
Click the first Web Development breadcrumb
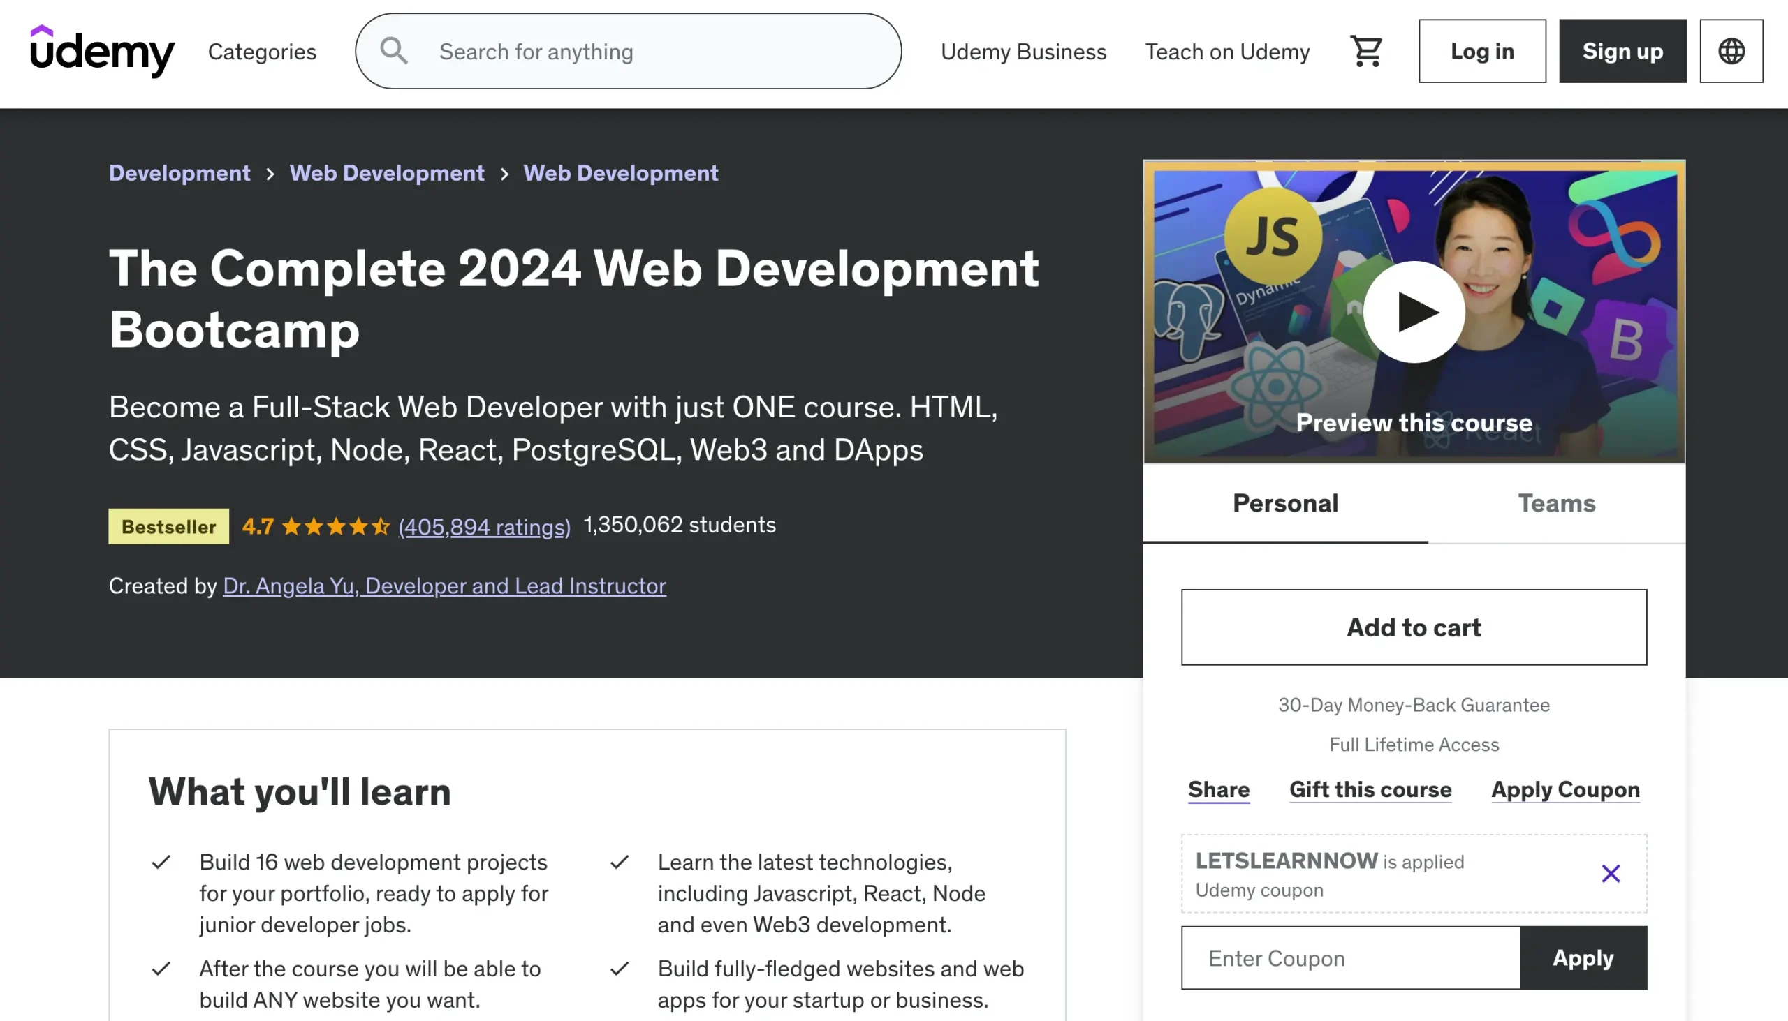coord(387,173)
